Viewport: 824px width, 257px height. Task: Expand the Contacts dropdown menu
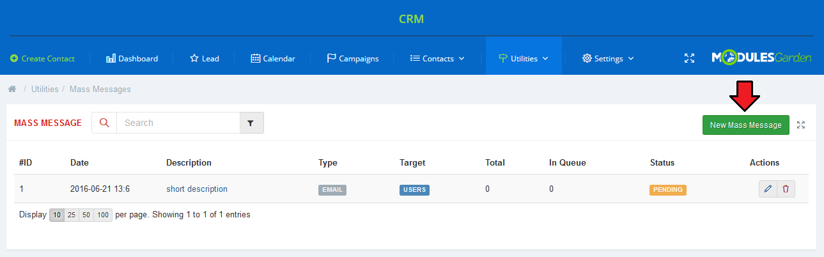[437, 58]
